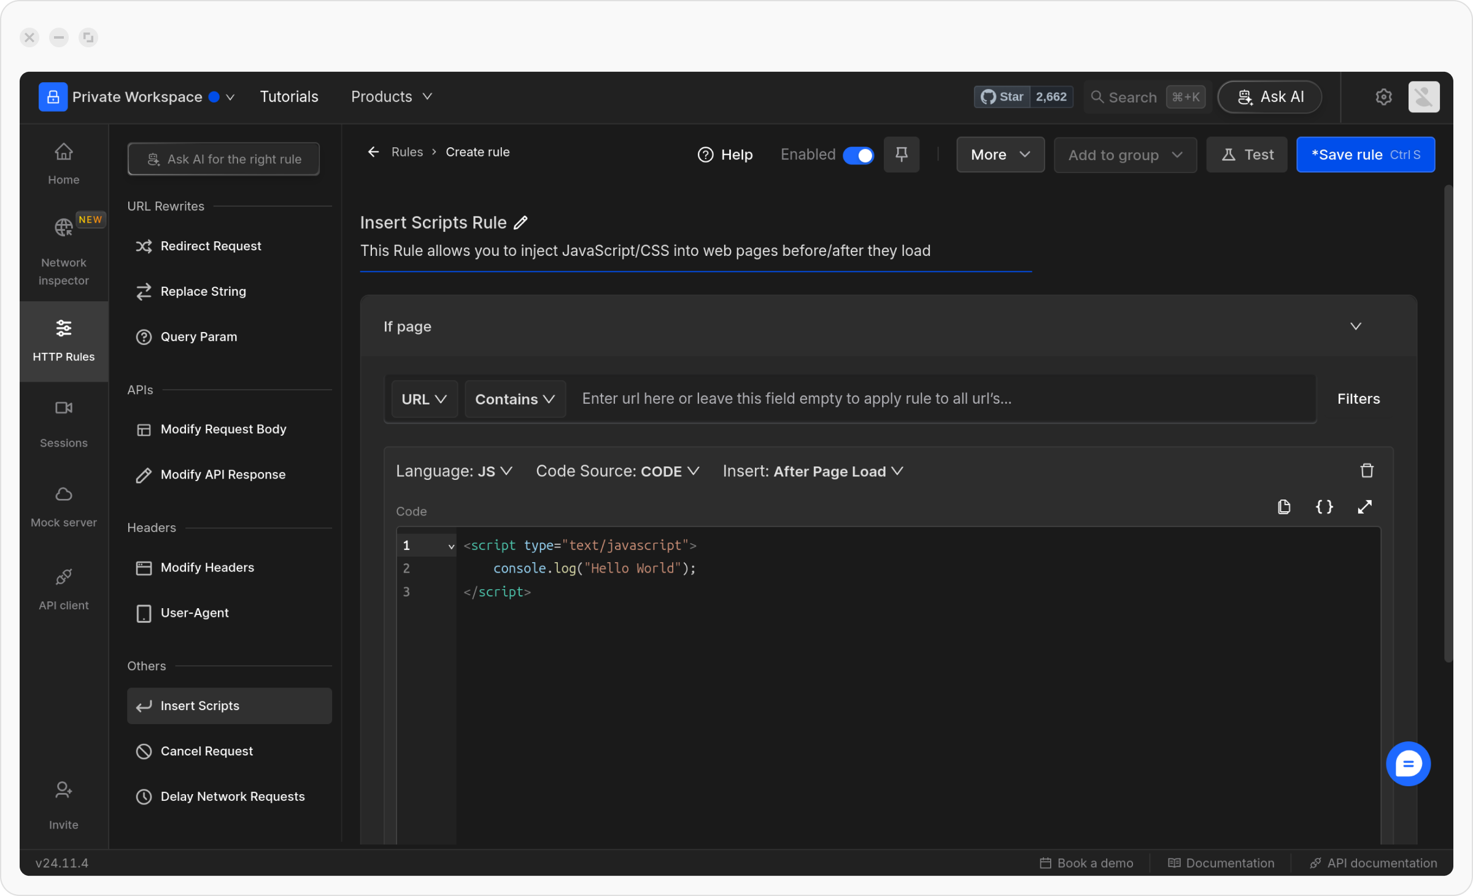Copy code using the copy icon
Viewport: 1473px width, 896px height.
pos(1283,507)
